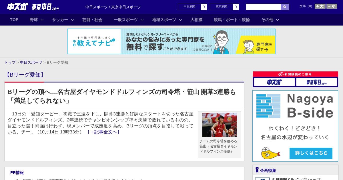Screen dimensions: 343x180
Task: Click arrow next to 中日新聞 button
Action: click(204, 7)
